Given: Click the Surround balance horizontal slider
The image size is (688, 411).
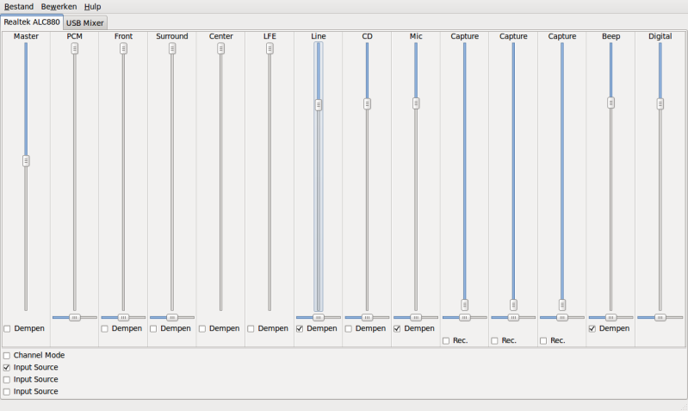Looking at the screenshot, I should 171,317.
